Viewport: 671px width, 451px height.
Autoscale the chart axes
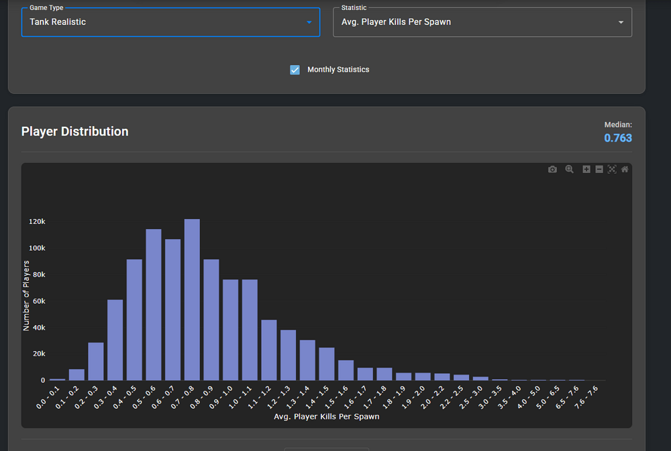tap(612, 170)
